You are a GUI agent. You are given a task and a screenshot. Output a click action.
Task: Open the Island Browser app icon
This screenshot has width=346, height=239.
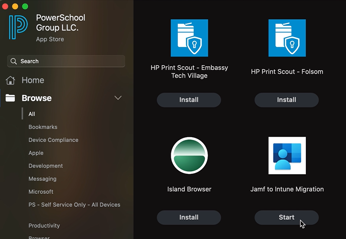[x=189, y=155]
